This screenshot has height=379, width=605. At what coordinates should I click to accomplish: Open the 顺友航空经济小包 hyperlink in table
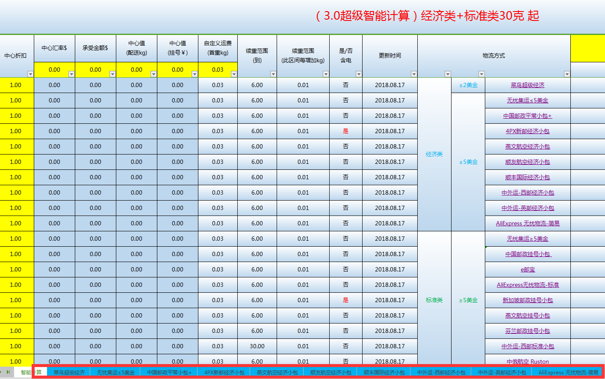pyautogui.click(x=528, y=162)
